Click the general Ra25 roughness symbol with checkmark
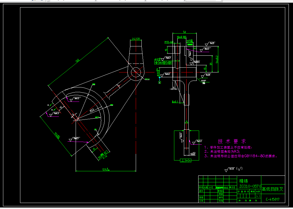This screenshot has width=293, height=209. [x=234, y=169]
